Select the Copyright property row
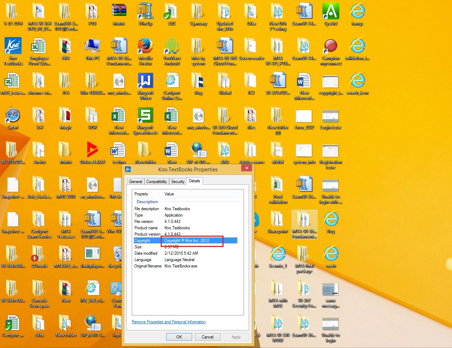Image resolution: width=452 pixels, height=348 pixels. pyautogui.click(x=185, y=241)
